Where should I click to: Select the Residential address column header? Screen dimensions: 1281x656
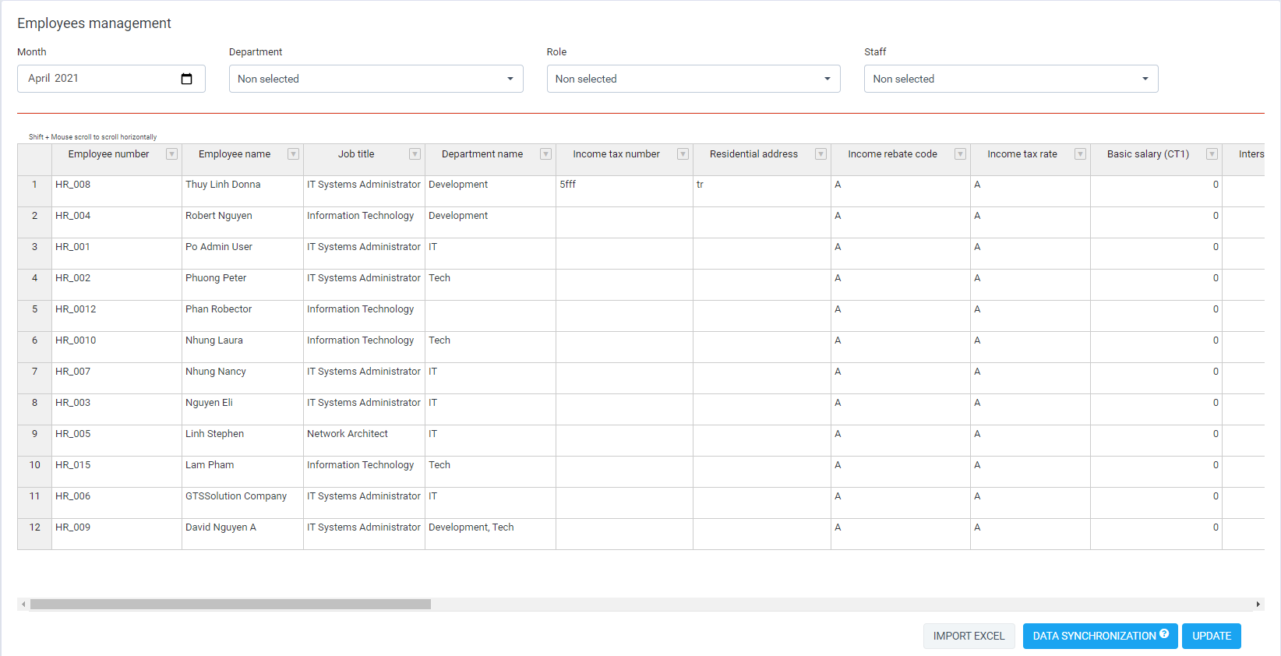click(x=762, y=160)
